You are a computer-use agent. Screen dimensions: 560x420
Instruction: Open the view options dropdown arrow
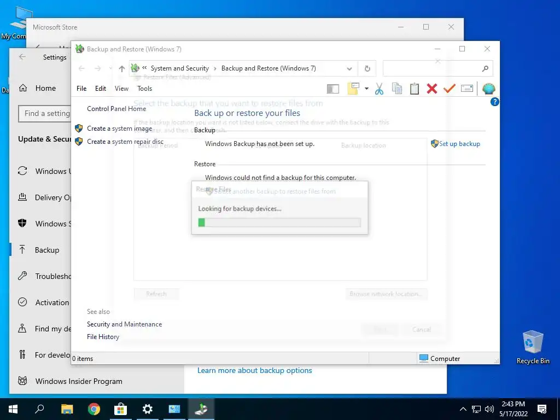coord(366,89)
